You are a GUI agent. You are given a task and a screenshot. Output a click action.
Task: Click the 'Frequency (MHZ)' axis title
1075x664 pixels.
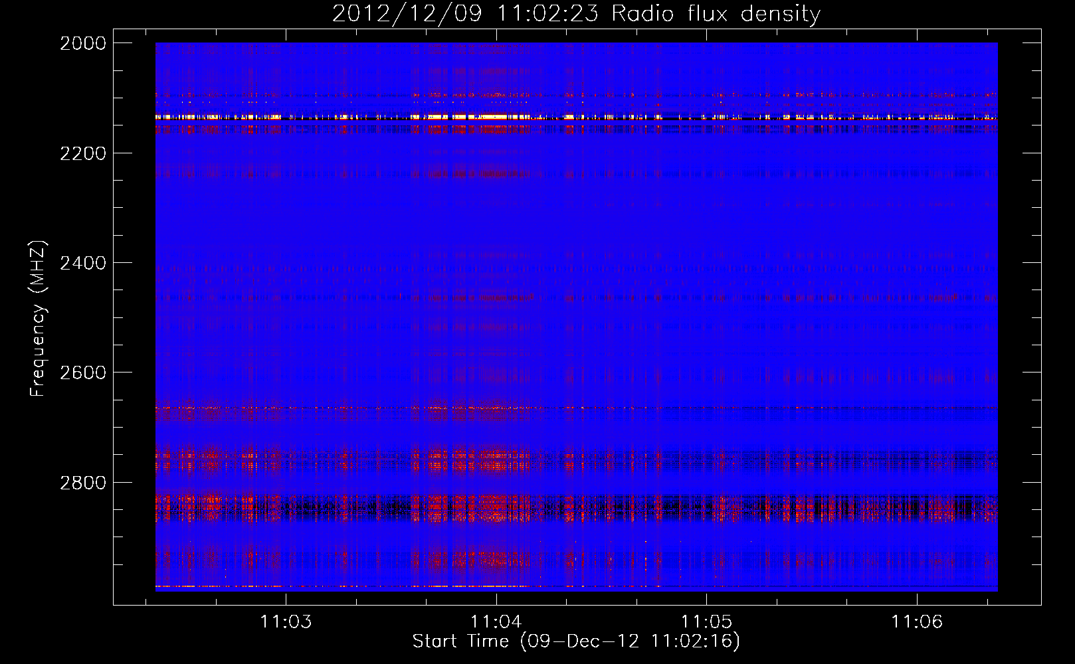click(x=39, y=319)
